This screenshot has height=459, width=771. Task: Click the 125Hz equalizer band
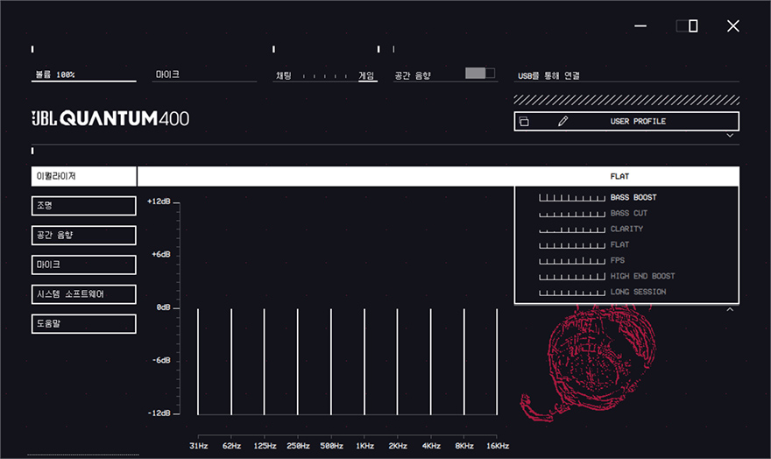(x=265, y=362)
